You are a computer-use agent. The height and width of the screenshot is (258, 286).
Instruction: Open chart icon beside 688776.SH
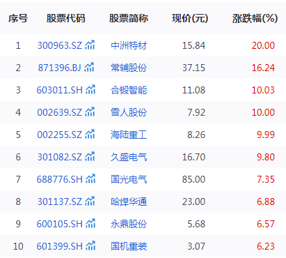click(x=90, y=179)
